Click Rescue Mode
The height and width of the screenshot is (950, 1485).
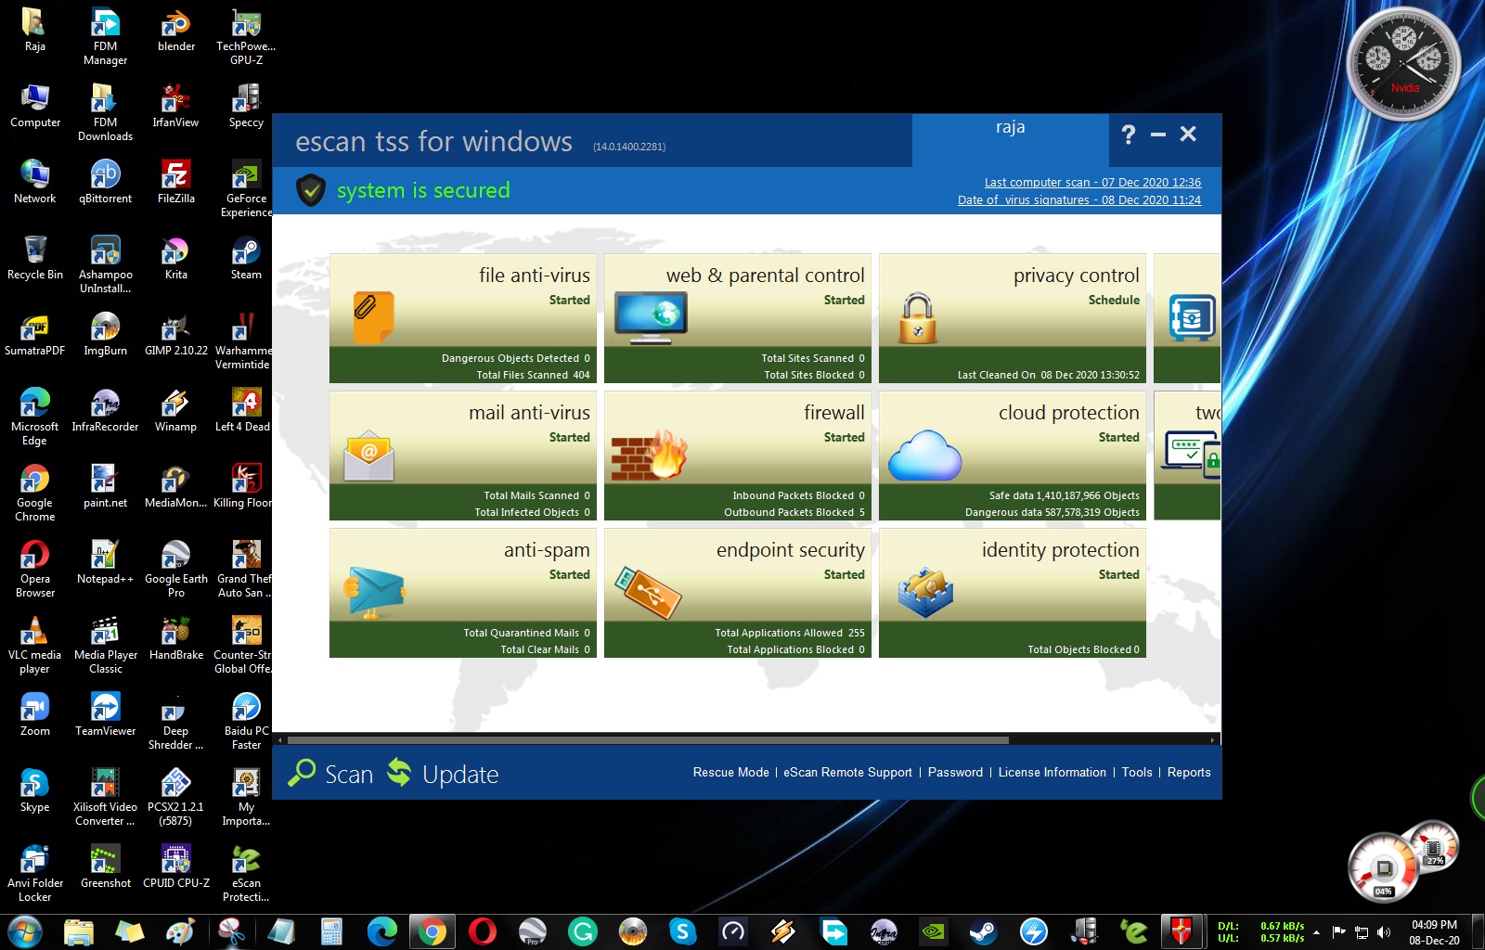pyautogui.click(x=730, y=772)
